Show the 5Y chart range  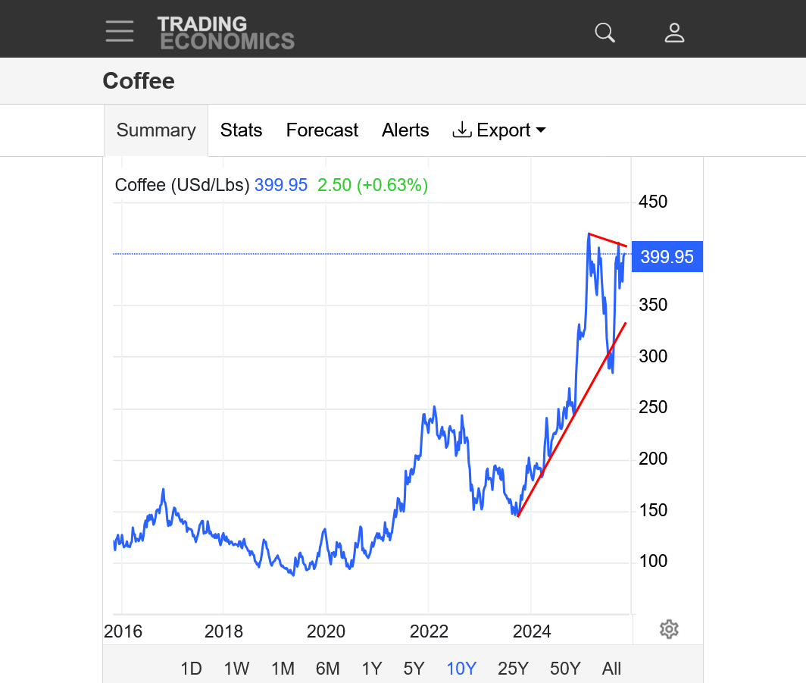(414, 669)
